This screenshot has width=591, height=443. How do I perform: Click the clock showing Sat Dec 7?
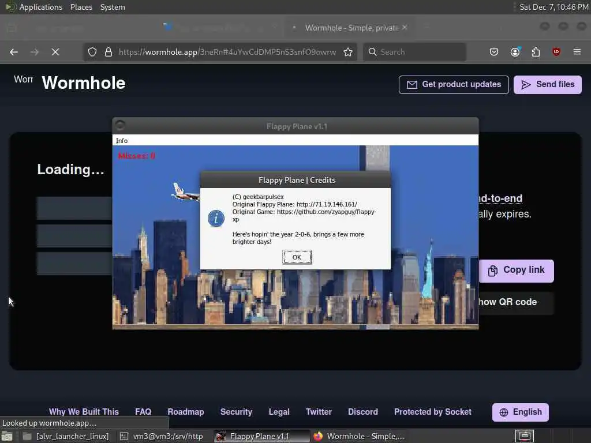(554, 7)
